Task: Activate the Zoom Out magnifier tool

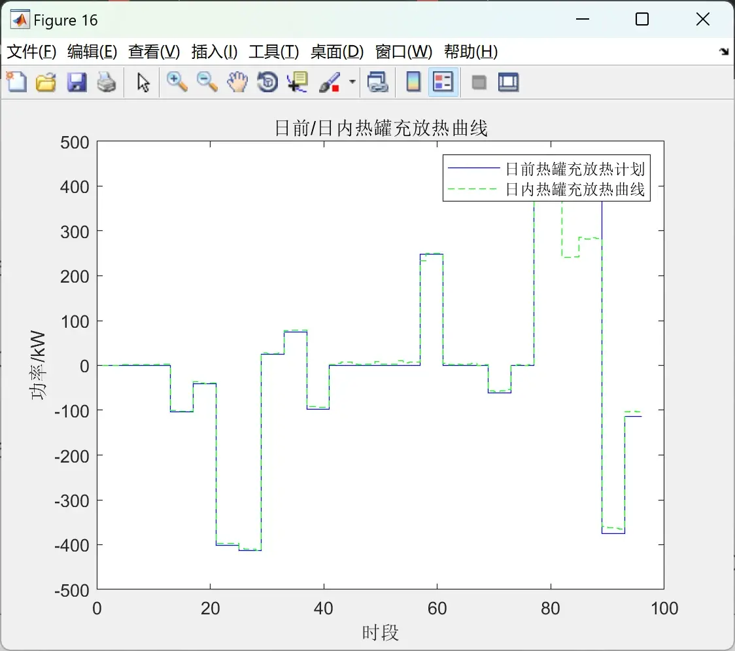Action: [x=207, y=82]
